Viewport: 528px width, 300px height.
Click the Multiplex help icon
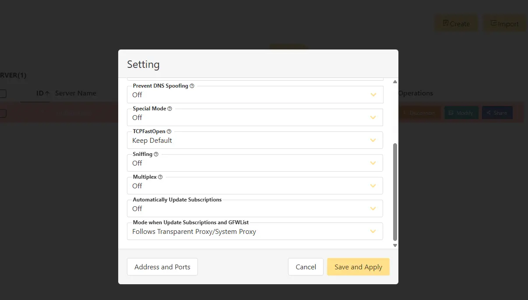(x=160, y=177)
